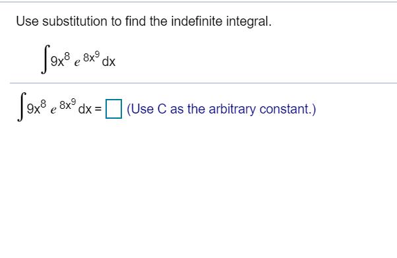Click the integral symbol in the problem statement
The height and width of the screenshot is (258, 397).
[46, 59]
